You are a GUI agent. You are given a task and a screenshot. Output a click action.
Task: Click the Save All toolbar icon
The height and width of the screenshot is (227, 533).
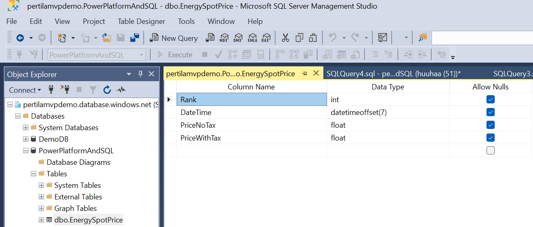pyautogui.click(x=134, y=38)
